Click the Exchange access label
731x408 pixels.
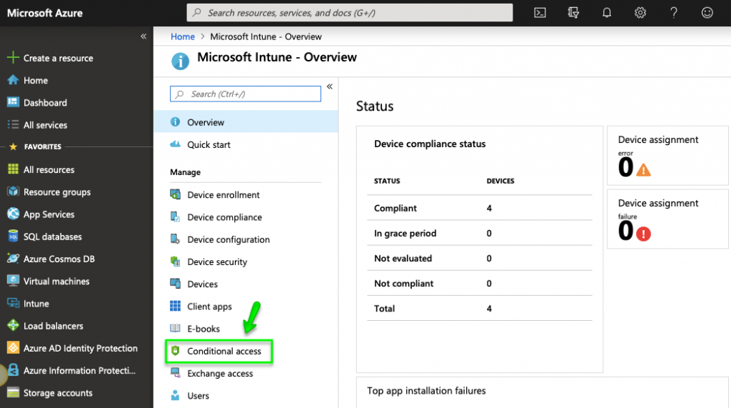pyautogui.click(x=220, y=374)
